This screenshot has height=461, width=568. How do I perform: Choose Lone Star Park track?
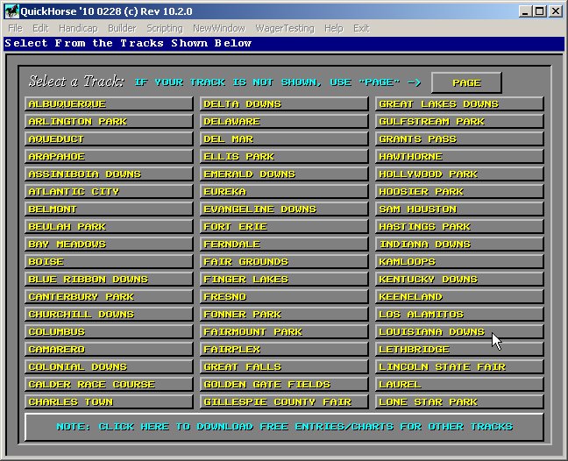click(459, 402)
